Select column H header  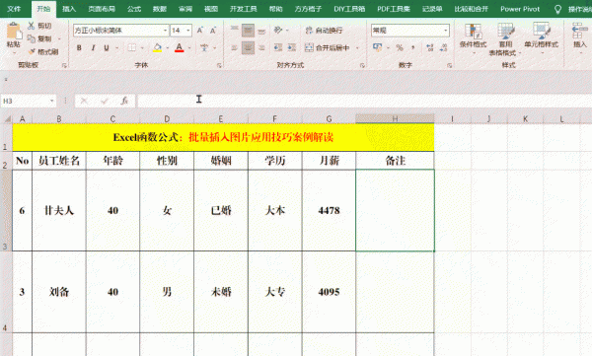click(x=395, y=119)
